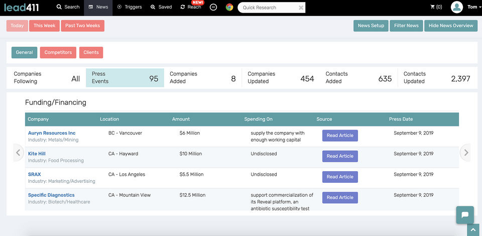Click the user profile avatar
Image resolution: width=482 pixels, height=236 pixels.
[456, 7]
